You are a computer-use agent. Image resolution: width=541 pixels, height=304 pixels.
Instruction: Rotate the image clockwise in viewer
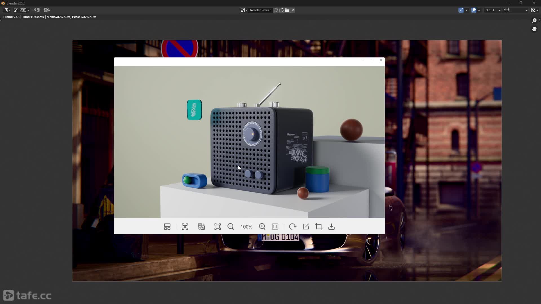click(x=292, y=227)
